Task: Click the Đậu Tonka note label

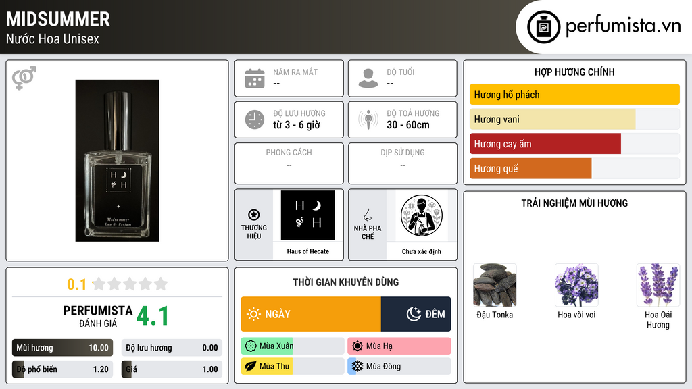Action: [x=495, y=315]
